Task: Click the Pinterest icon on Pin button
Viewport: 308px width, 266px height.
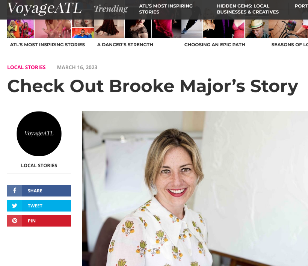Action: (15, 221)
